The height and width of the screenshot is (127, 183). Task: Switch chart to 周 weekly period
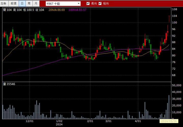point(29,4)
